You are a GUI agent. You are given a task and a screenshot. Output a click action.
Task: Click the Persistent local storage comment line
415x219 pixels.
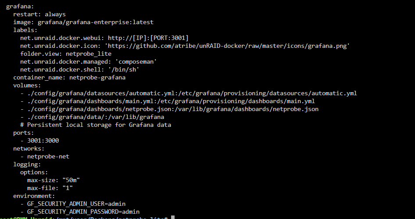[96, 125]
